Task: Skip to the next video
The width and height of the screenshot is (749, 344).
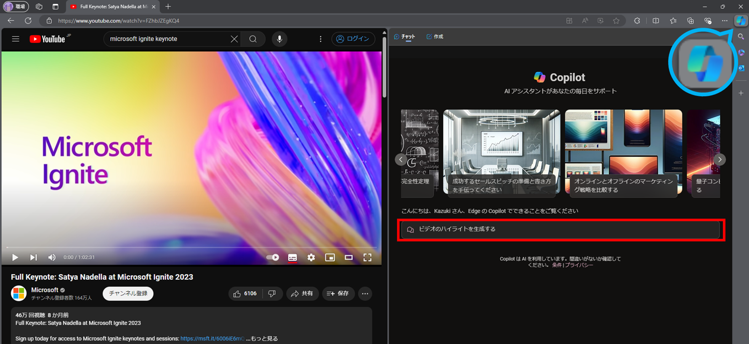Action: pyautogui.click(x=33, y=257)
